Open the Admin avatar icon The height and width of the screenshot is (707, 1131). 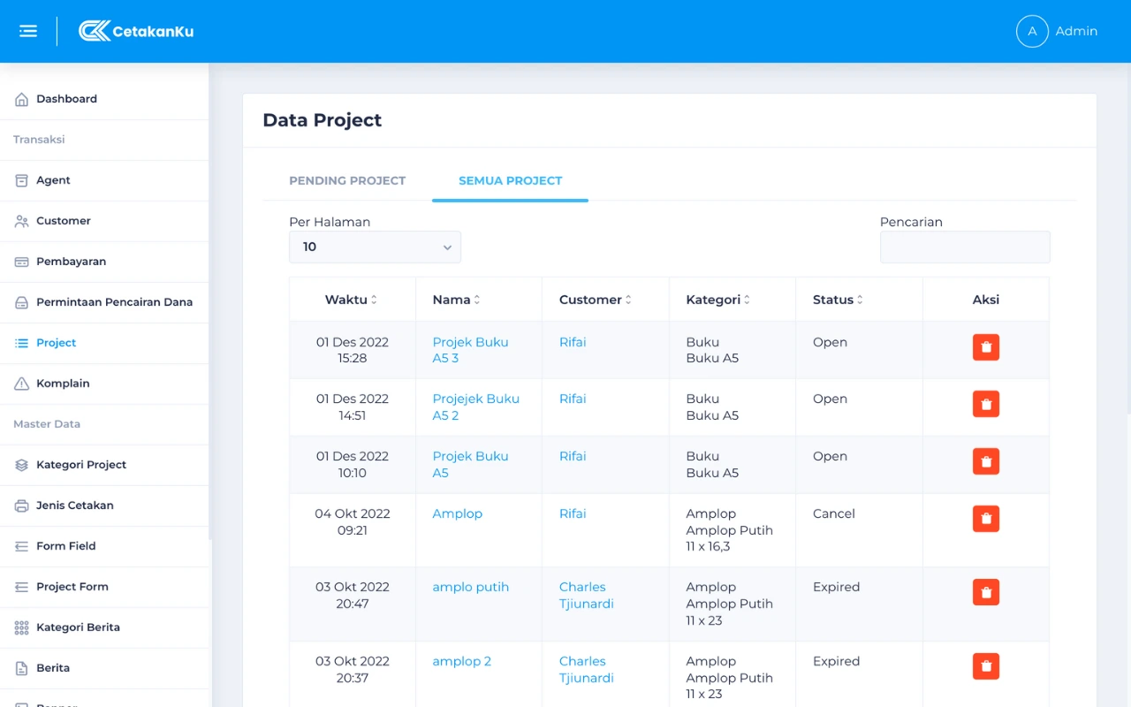click(1031, 31)
